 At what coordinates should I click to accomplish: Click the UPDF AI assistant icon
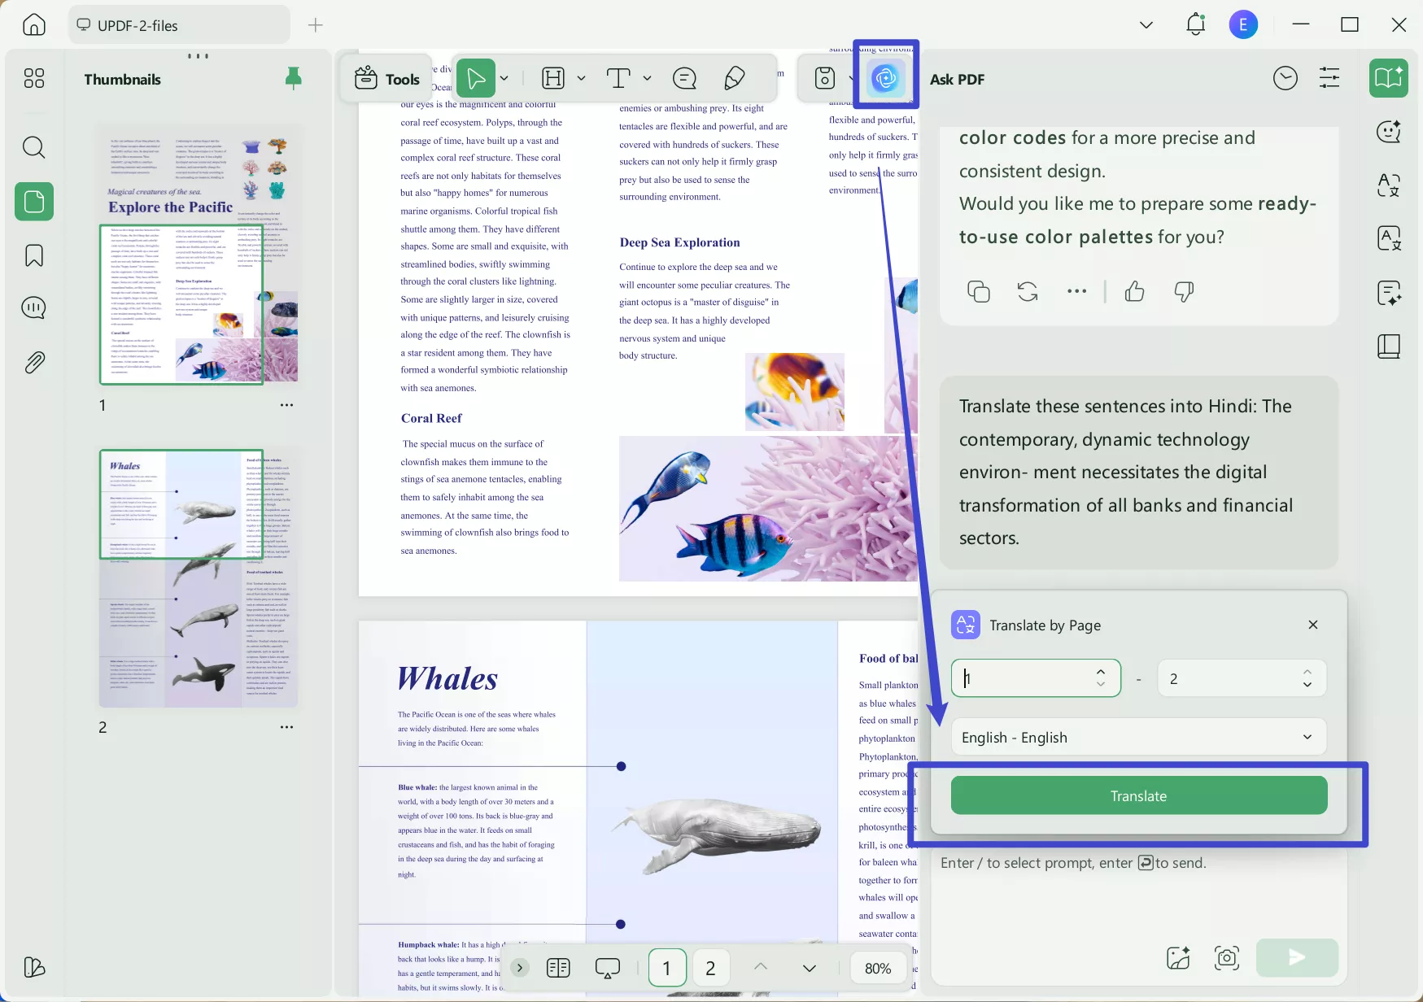(x=885, y=78)
